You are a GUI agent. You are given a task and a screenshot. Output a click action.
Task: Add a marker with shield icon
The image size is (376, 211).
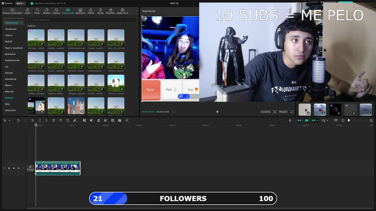click(x=61, y=120)
